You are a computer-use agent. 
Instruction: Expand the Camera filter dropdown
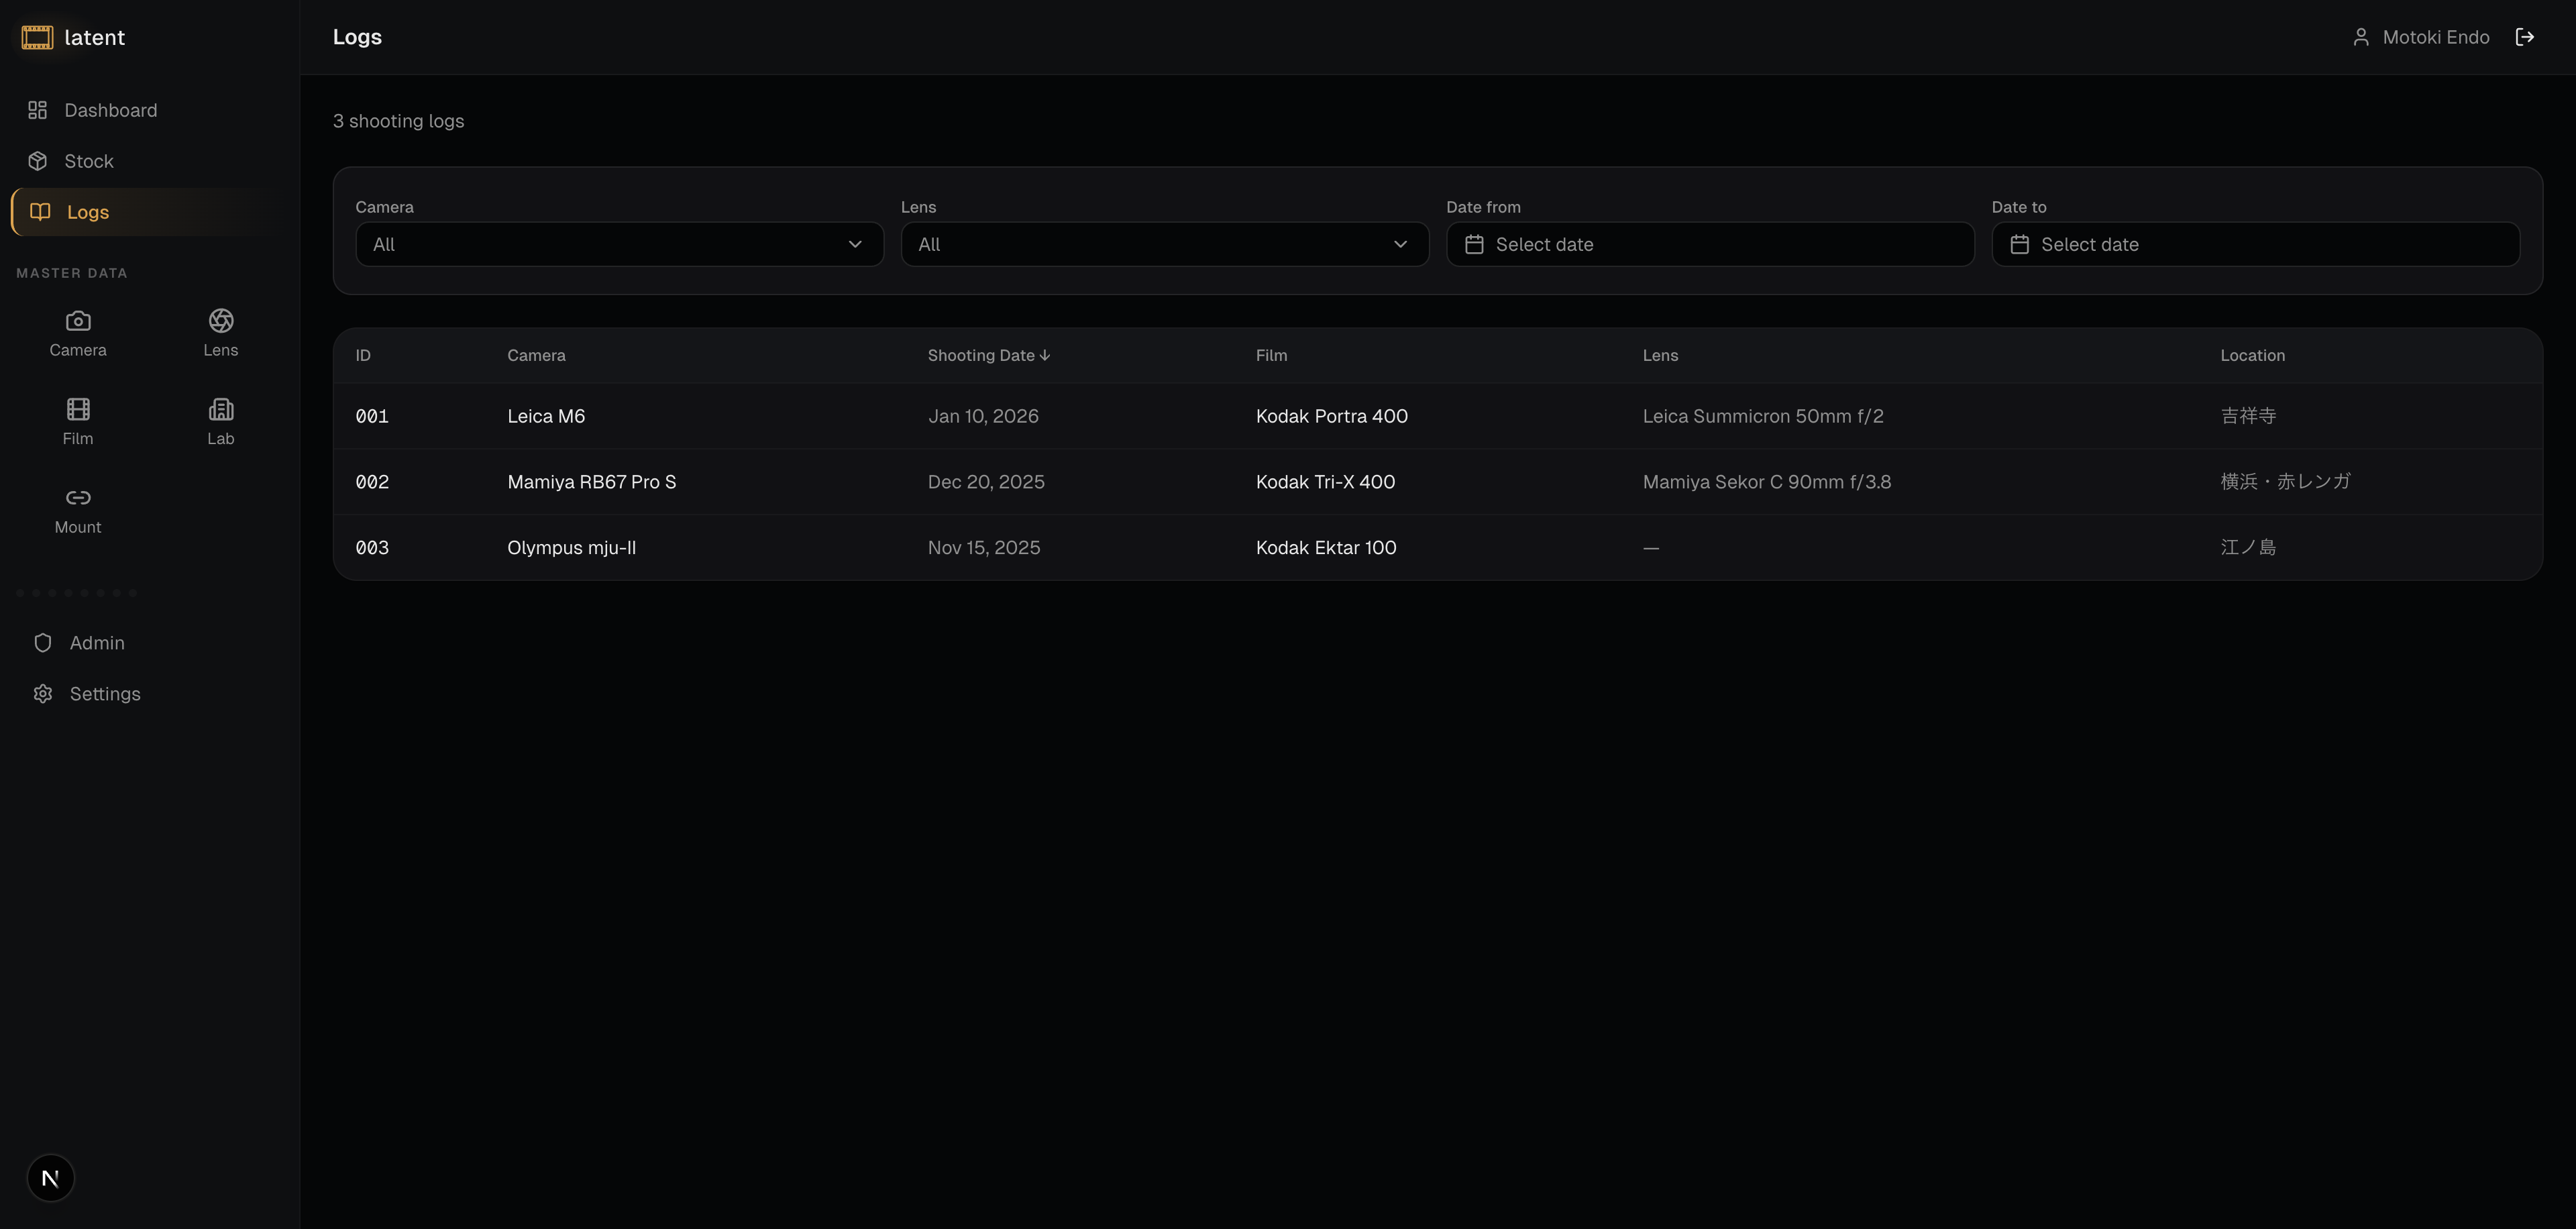[x=618, y=244]
